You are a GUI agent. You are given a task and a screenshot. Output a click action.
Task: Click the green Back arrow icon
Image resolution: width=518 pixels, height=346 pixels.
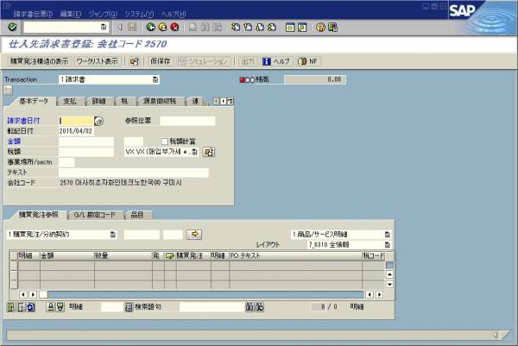tap(150, 27)
